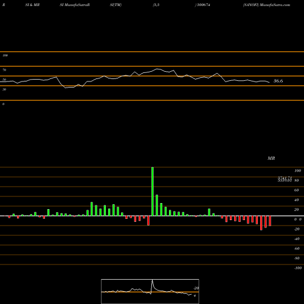Click the RSI axis label "50"
This screenshot has width=304, height=304.
pyautogui.click(x=4, y=80)
